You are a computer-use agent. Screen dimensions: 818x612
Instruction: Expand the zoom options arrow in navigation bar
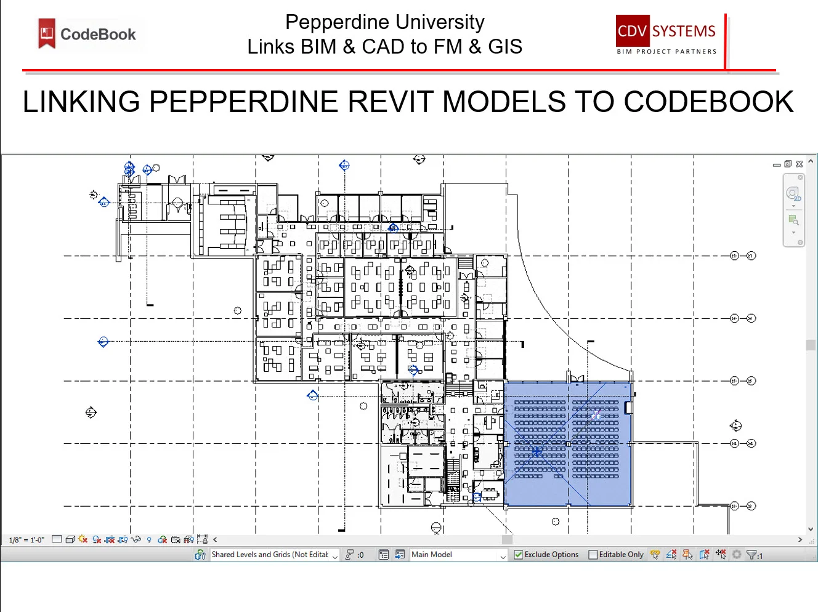tap(793, 233)
